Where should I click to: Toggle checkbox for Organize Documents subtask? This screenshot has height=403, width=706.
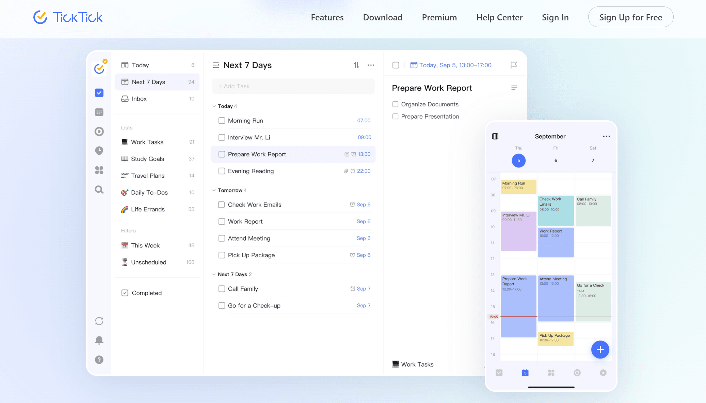pyautogui.click(x=395, y=104)
